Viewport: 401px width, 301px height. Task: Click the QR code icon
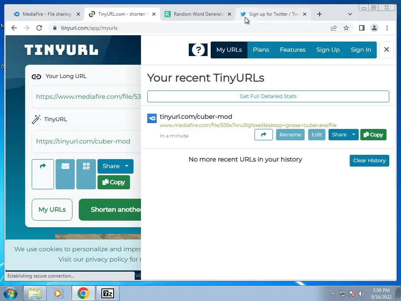tap(86, 174)
